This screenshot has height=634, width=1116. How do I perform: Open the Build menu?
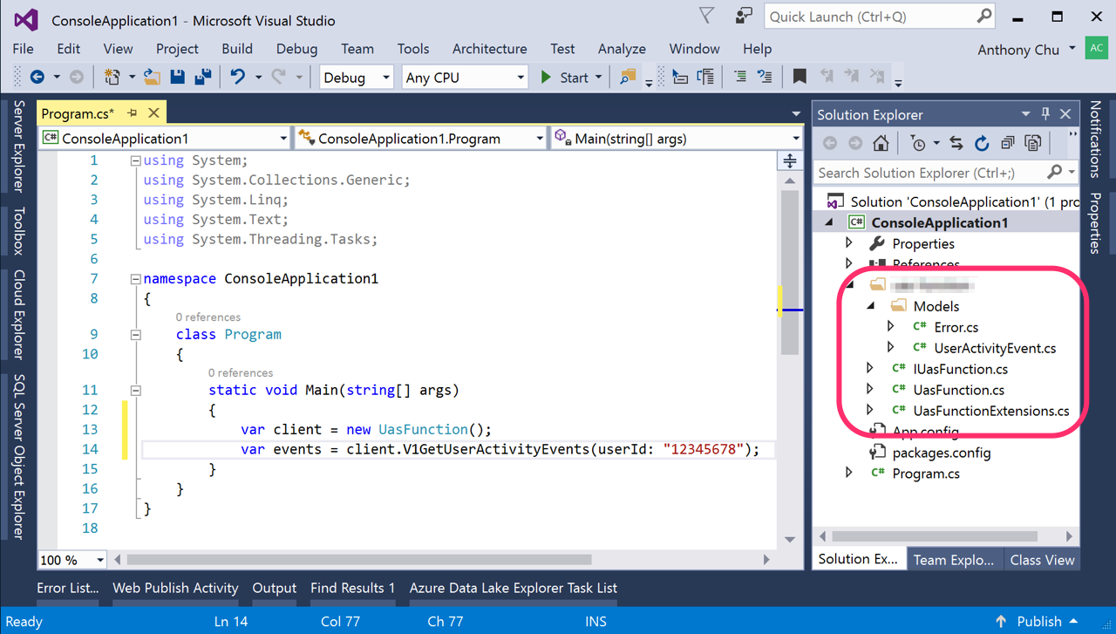click(237, 49)
